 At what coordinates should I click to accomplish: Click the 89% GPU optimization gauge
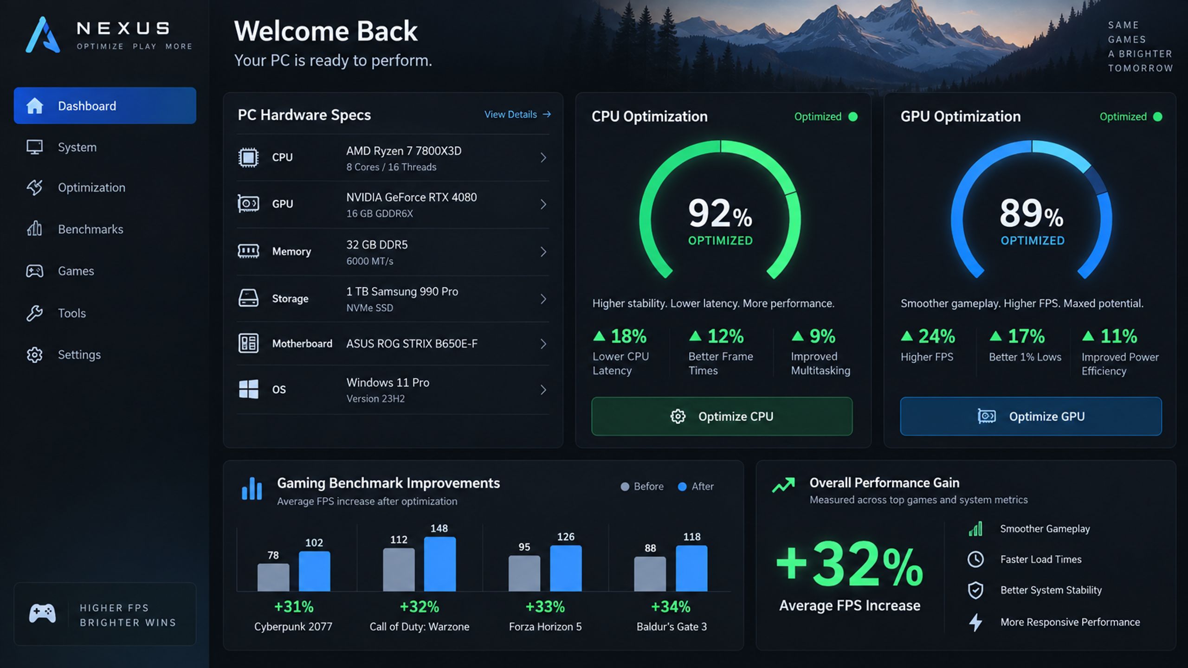coord(1031,210)
